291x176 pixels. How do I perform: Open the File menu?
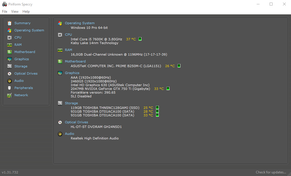pyautogui.click(x=5, y=12)
